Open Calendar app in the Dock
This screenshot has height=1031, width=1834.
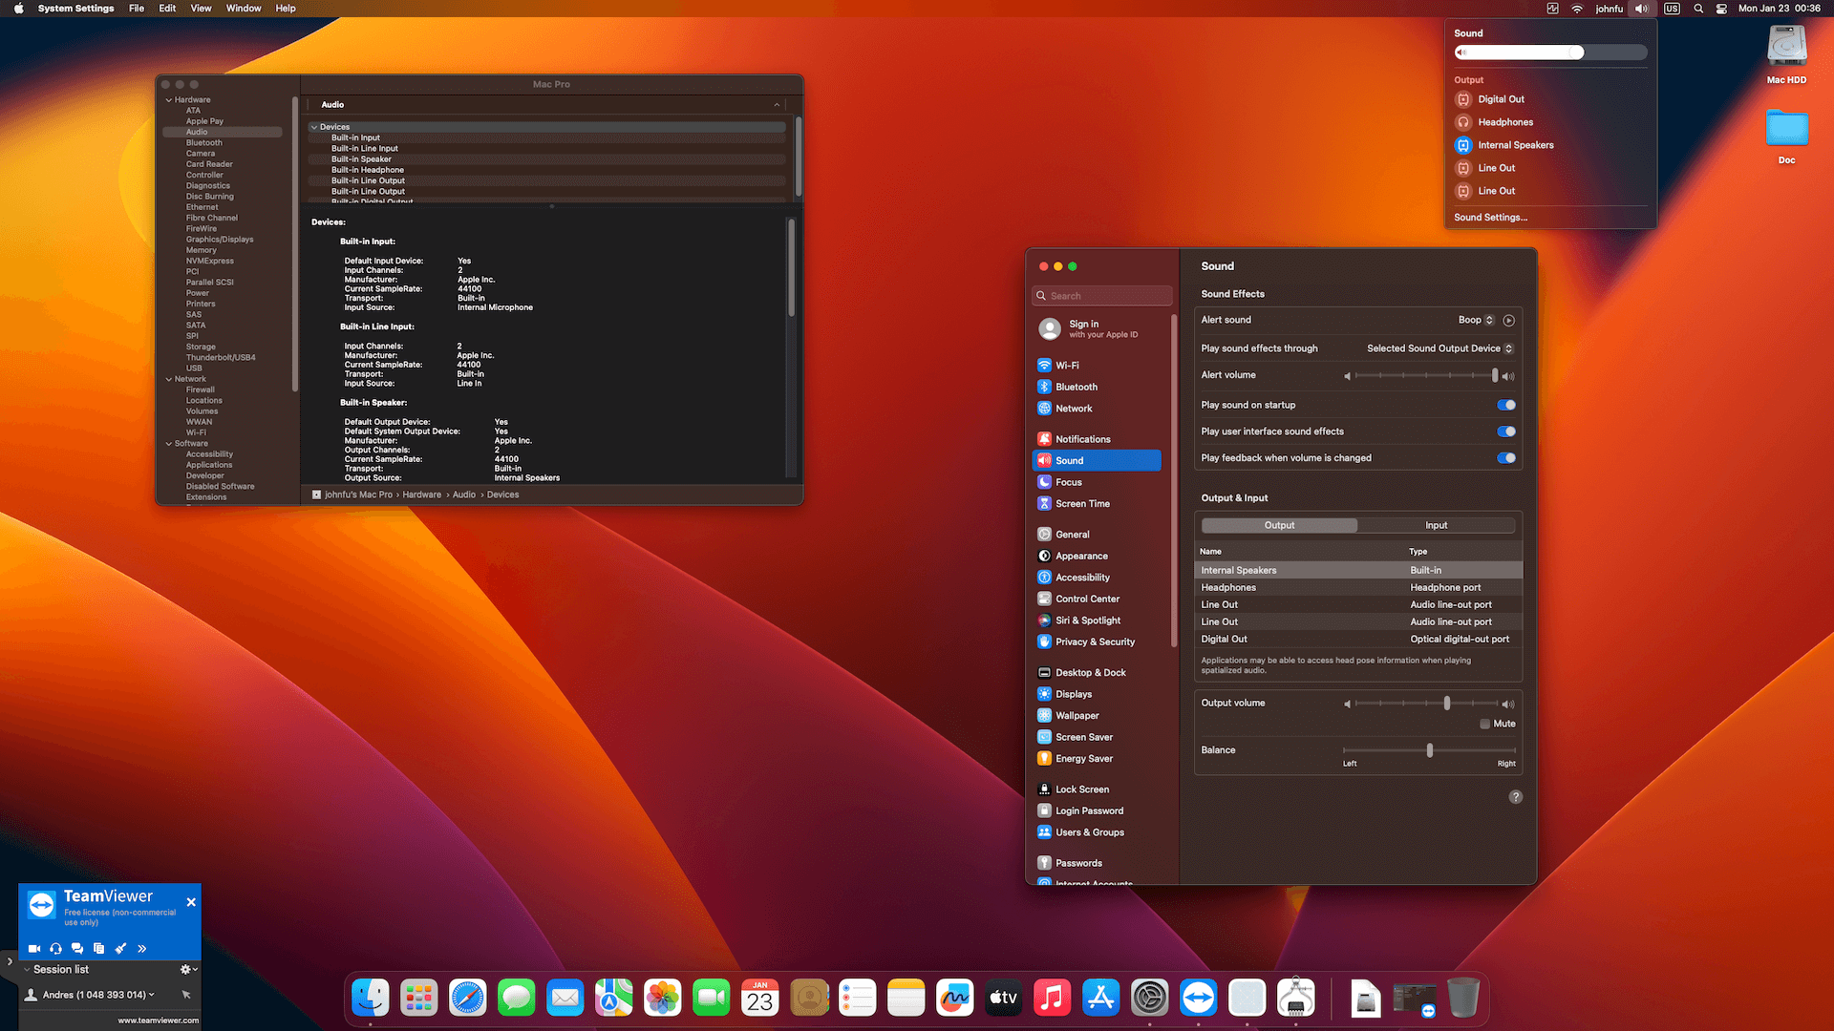pos(760,999)
